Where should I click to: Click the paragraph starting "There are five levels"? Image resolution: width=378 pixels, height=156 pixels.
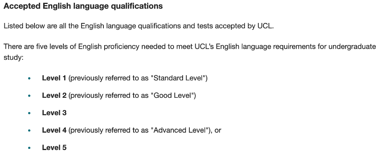(x=190, y=52)
